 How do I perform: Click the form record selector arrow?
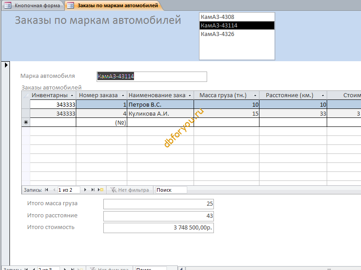[x=6, y=65]
